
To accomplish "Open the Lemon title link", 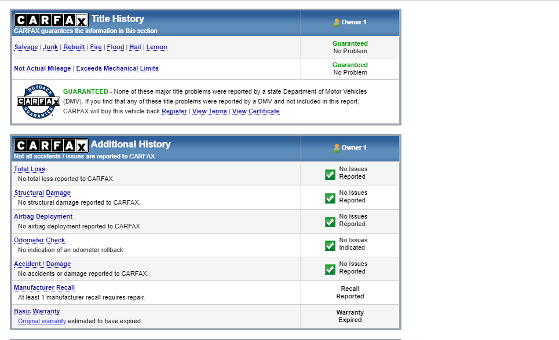I will [157, 47].
